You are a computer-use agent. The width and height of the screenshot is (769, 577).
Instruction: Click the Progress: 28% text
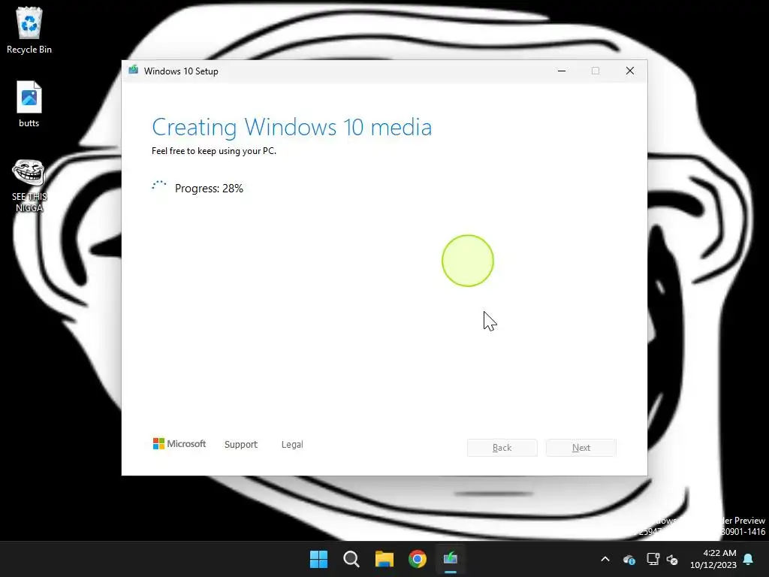pos(209,189)
